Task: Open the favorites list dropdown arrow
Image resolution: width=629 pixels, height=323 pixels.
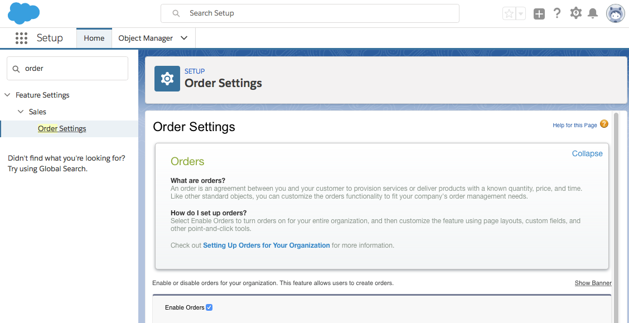Action: coord(521,14)
